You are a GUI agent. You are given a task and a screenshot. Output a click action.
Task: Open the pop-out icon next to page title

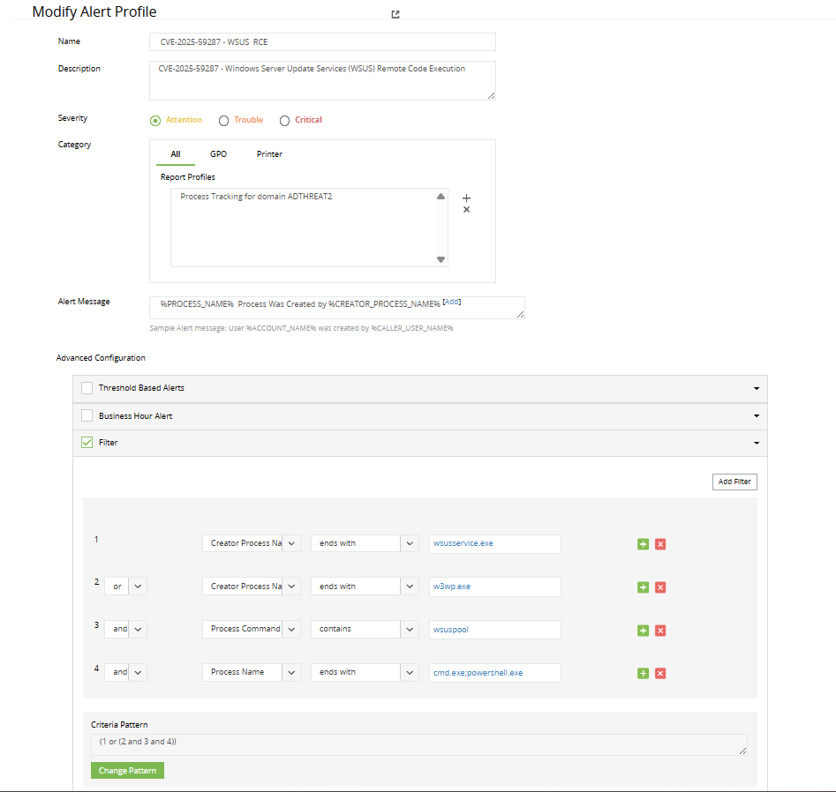pyautogui.click(x=395, y=14)
